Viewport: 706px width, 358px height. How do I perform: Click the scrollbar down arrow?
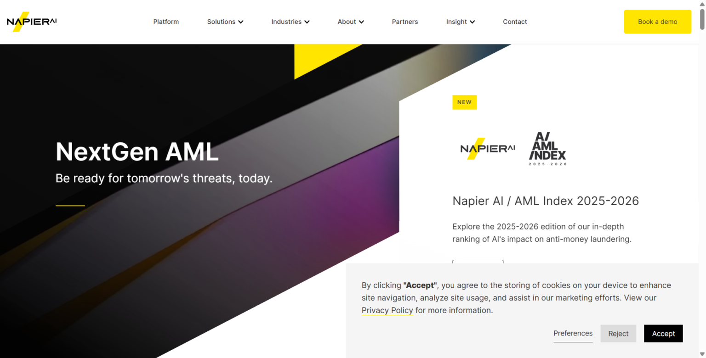[x=702, y=354]
